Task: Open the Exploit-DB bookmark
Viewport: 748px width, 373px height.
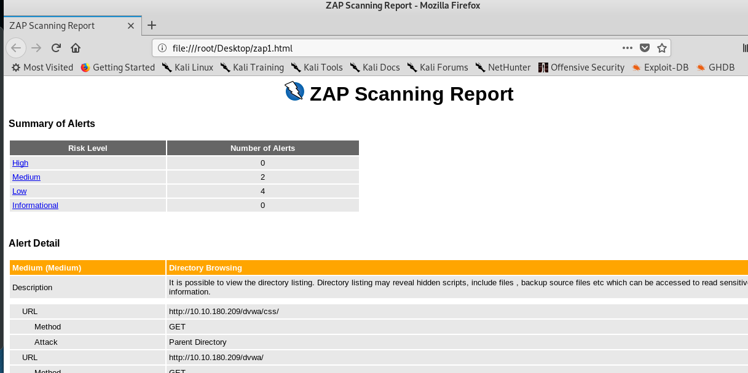Action: (660, 67)
